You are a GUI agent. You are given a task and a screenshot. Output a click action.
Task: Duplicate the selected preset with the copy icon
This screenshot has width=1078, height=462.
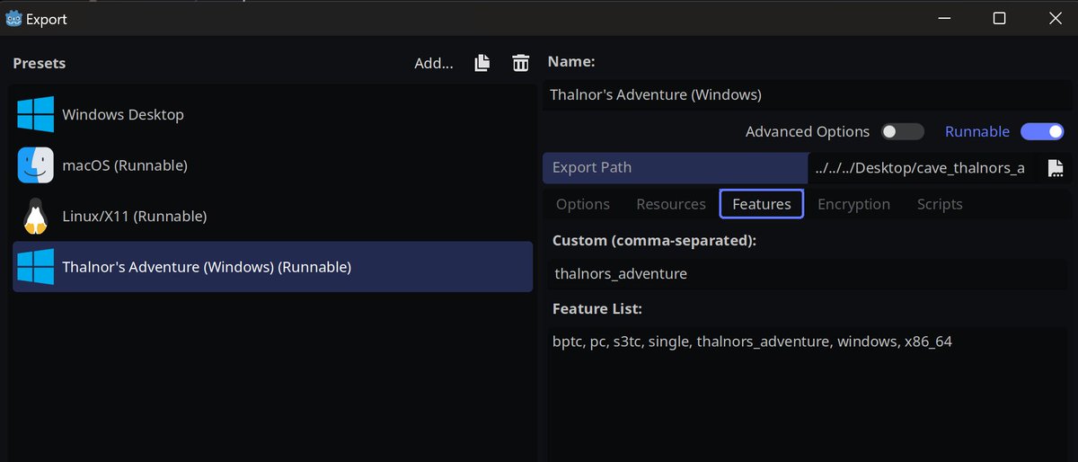click(x=483, y=63)
